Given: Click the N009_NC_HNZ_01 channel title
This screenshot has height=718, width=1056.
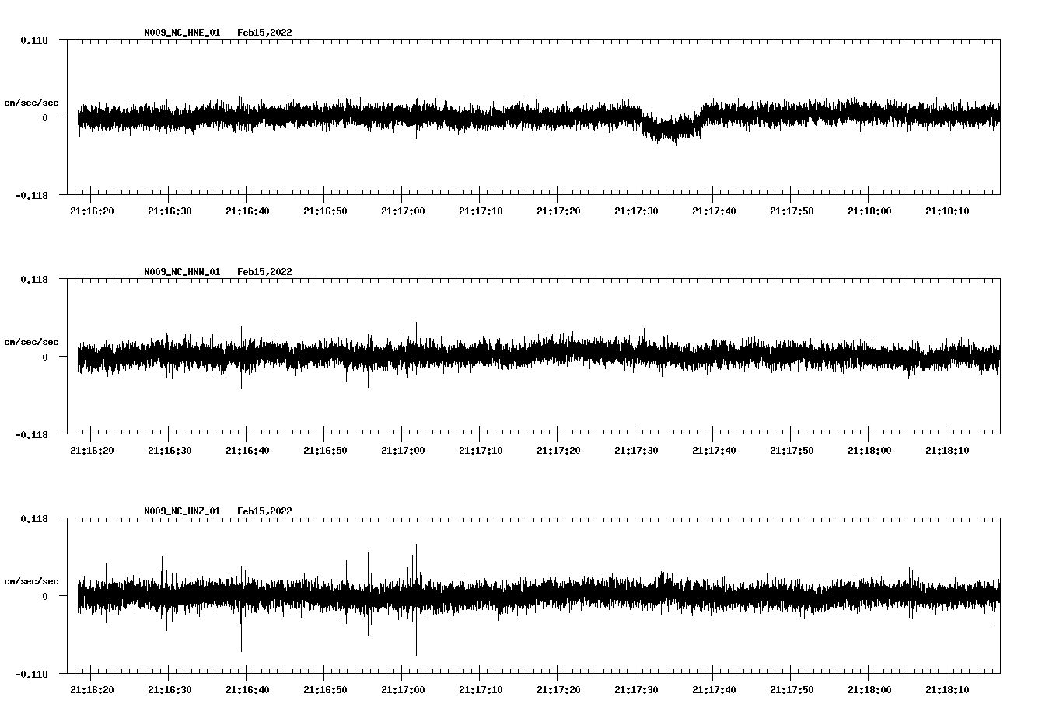Looking at the screenshot, I should coord(182,511).
